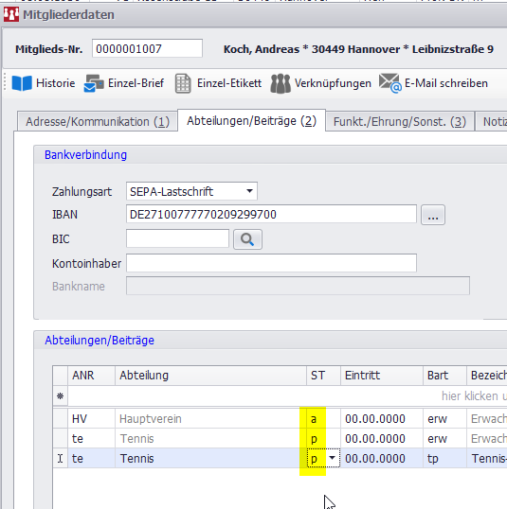Select Abteilungen/Beiträge (2) tab
The width and height of the screenshot is (507, 509).
click(x=251, y=121)
